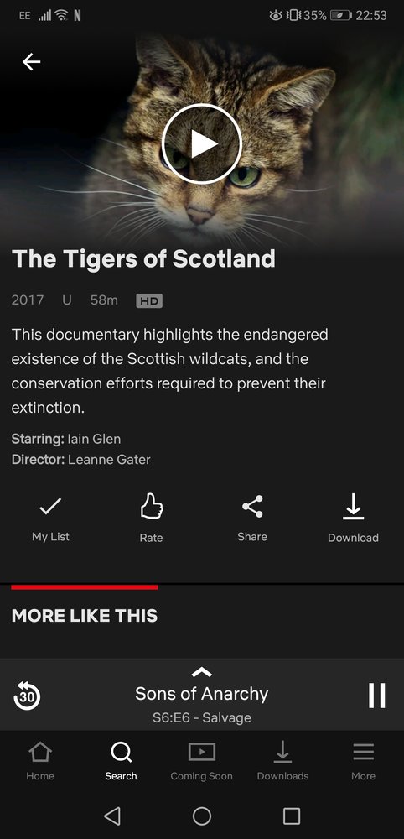Viewport: 404px width, 839px height.
Task: Open Sons of Anarchy mini player title
Action: pyautogui.click(x=201, y=694)
